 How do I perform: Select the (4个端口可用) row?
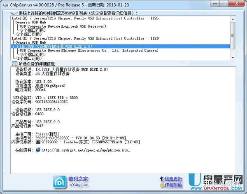[33, 54]
